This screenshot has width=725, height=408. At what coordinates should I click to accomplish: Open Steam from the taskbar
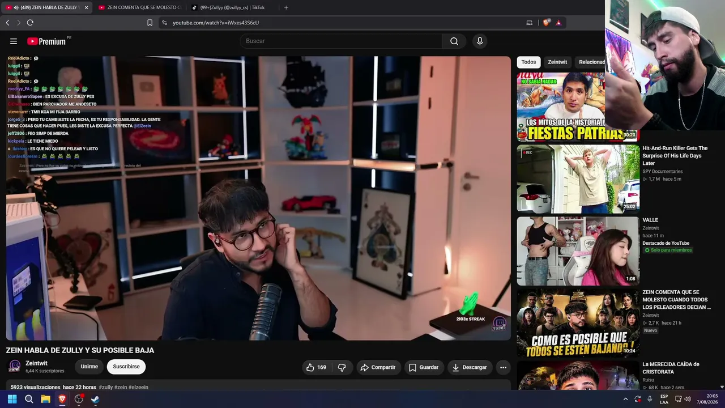[x=95, y=399]
